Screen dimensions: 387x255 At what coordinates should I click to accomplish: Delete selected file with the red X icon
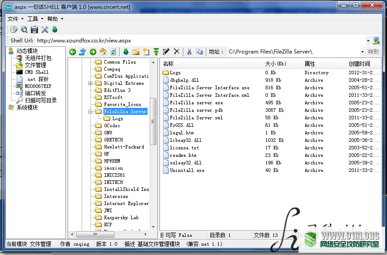177,52
